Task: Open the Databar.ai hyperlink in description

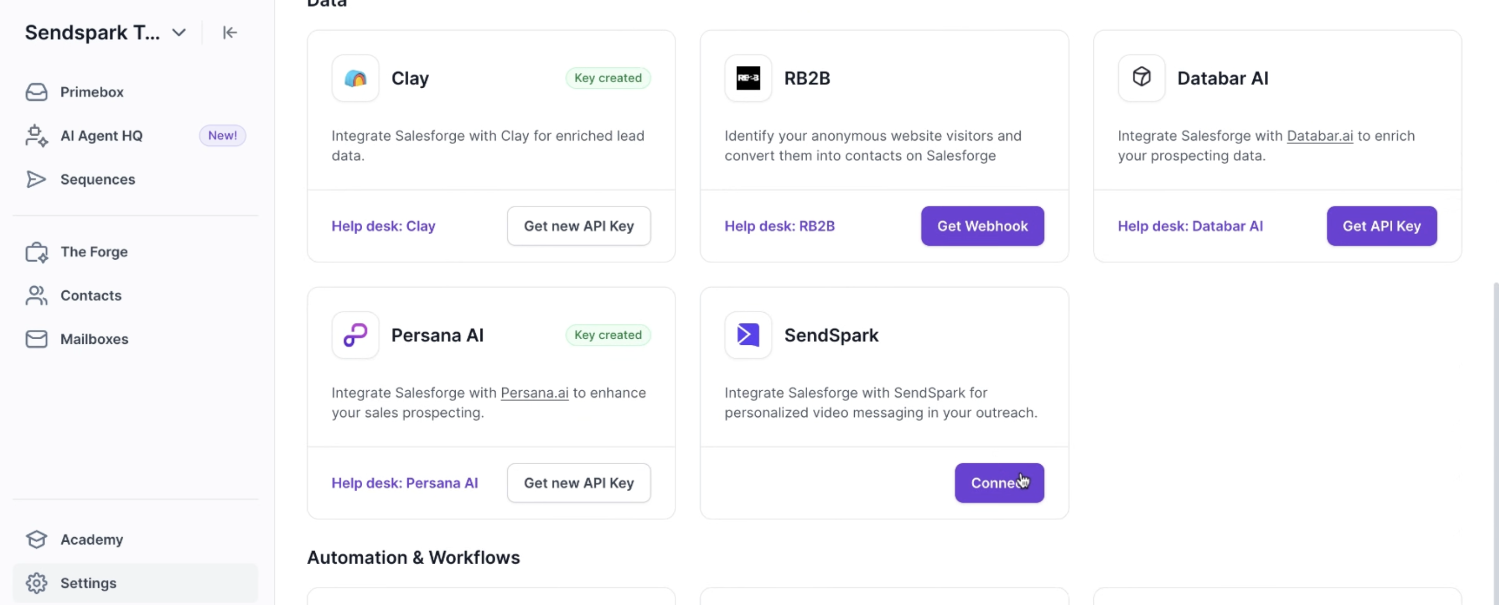Action: pos(1319,136)
